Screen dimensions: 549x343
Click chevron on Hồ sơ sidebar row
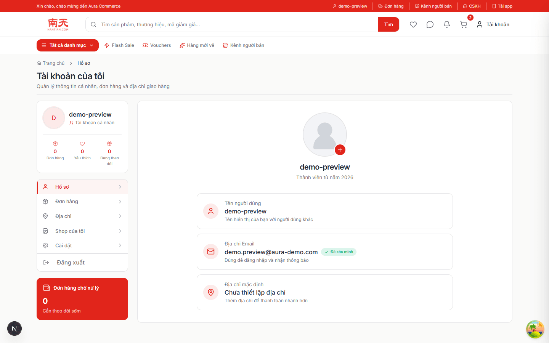(120, 187)
